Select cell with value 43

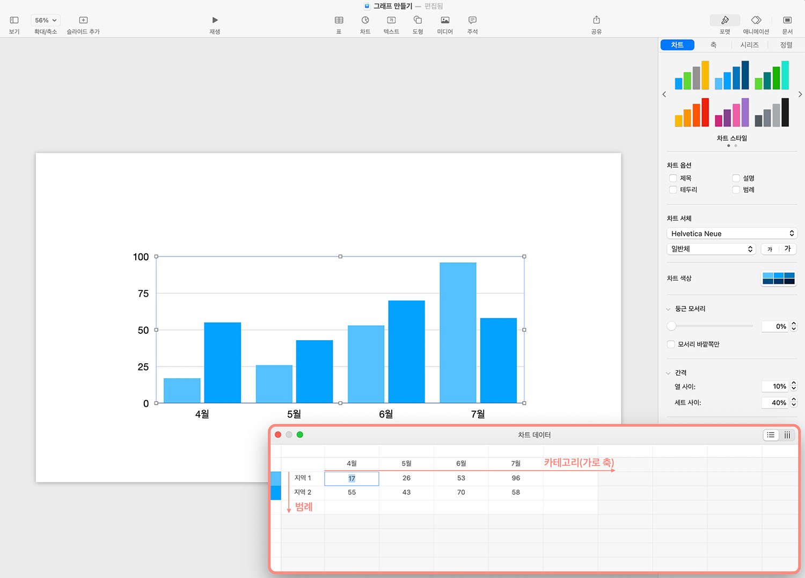coord(406,493)
